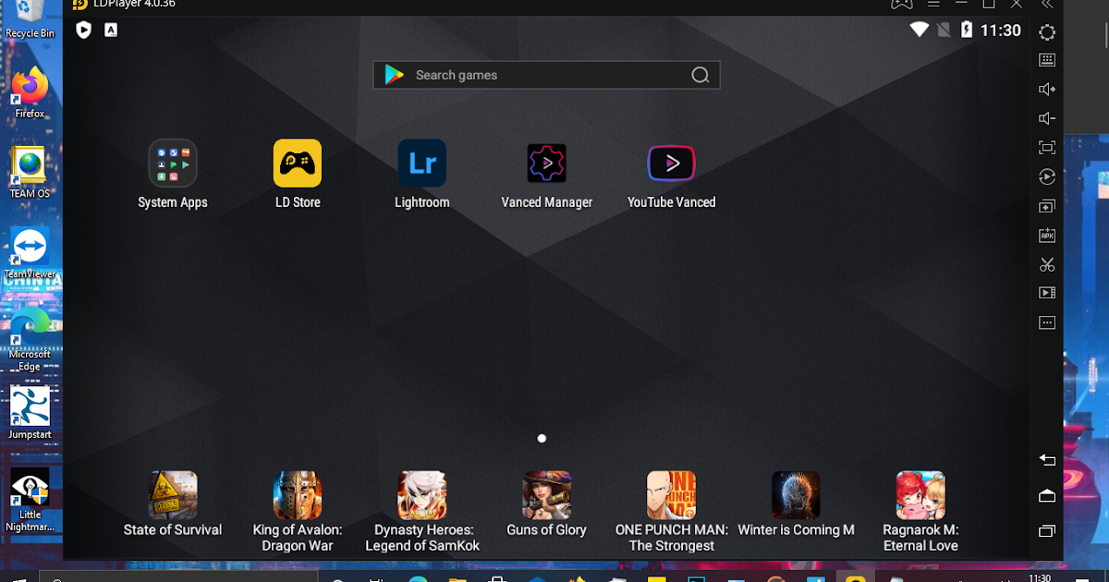Click the 11:30 clock in Android status bar
Screen dimensions: 1109x582
1001,30
